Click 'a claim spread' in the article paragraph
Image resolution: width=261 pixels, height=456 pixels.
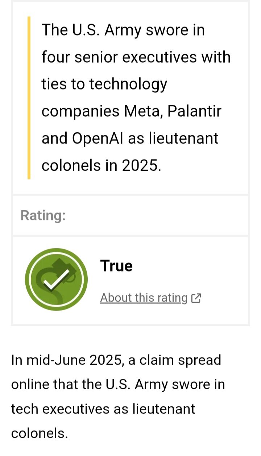coord(175,360)
